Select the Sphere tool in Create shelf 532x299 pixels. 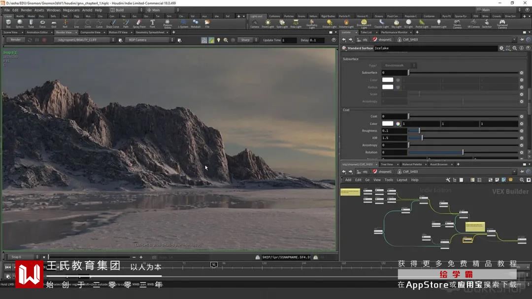click(x=20, y=23)
